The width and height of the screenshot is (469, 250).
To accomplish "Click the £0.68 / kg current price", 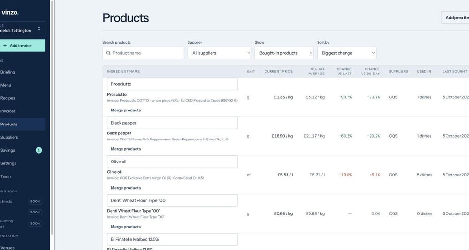I will (x=283, y=213).
